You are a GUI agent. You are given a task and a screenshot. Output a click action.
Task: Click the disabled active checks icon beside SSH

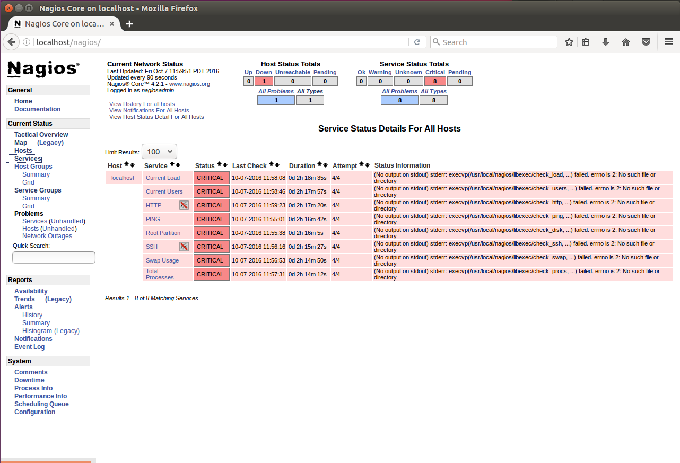pyautogui.click(x=184, y=246)
